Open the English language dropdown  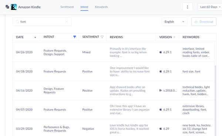pos(174,22)
